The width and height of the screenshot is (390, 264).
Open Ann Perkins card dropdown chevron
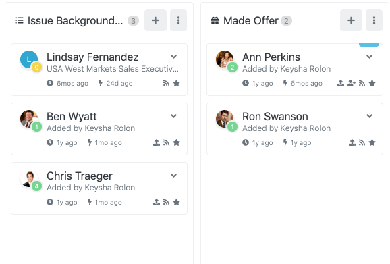point(369,57)
